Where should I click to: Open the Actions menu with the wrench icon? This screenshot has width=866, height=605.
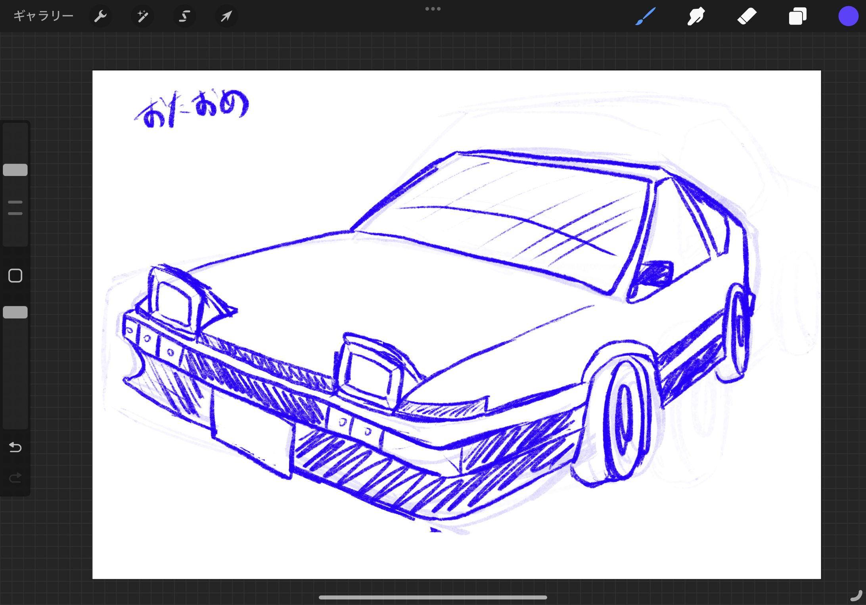click(x=101, y=16)
